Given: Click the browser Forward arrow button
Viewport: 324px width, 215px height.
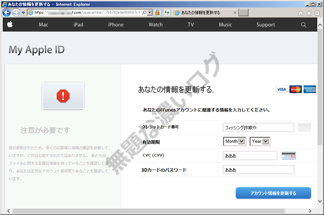Looking at the screenshot, I should tap(16, 13).
